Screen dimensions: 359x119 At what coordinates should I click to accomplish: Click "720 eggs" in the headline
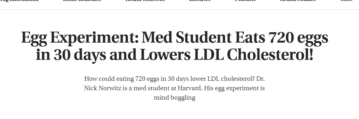pos(299,38)
